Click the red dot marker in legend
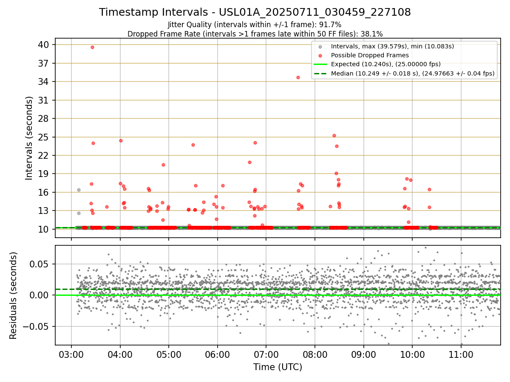Viewport: 510px width, 382px height. [x=320, y=56]
